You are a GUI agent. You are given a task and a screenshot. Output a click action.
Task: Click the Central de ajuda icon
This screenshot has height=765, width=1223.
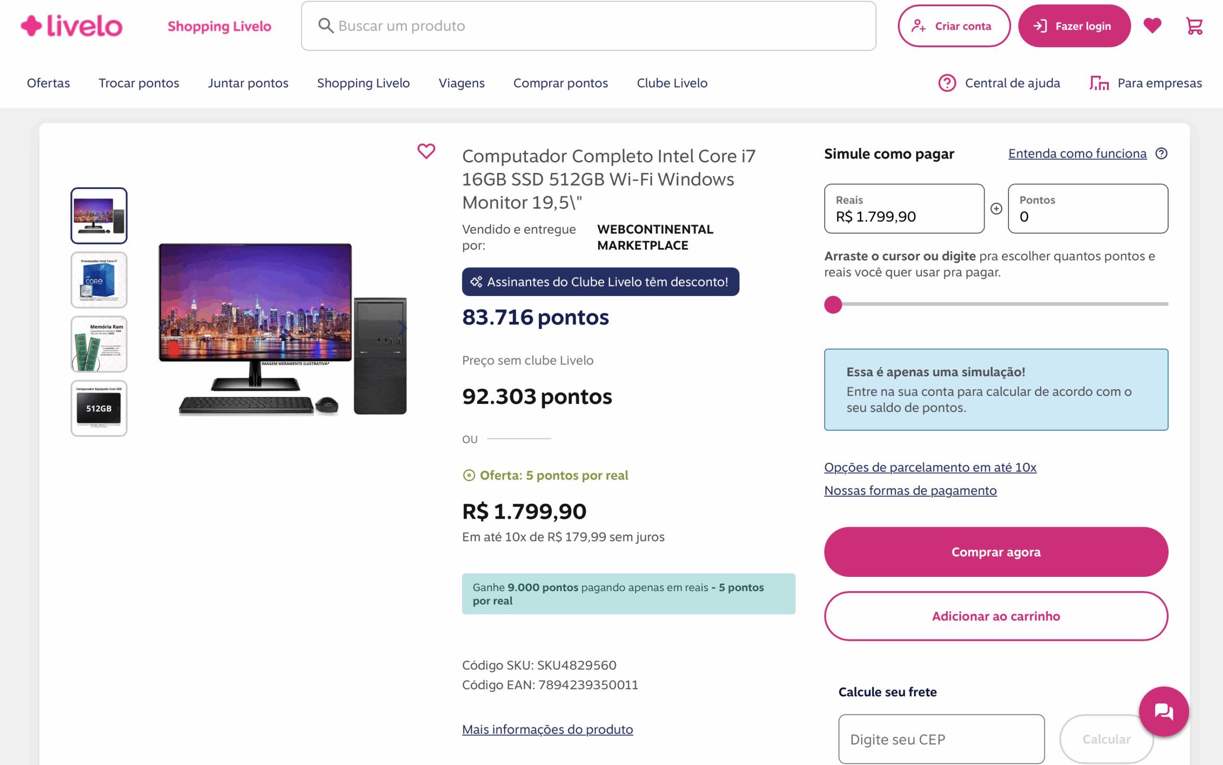(x=946, y=83)
